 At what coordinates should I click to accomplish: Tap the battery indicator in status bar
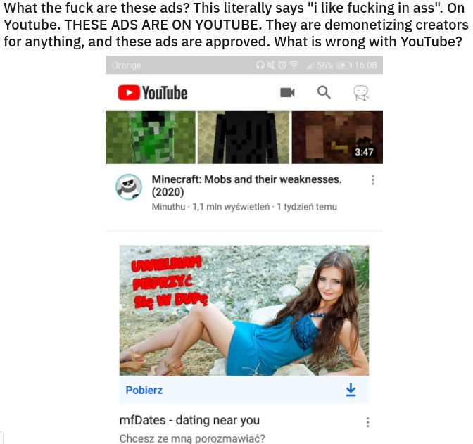pos(344,65)
